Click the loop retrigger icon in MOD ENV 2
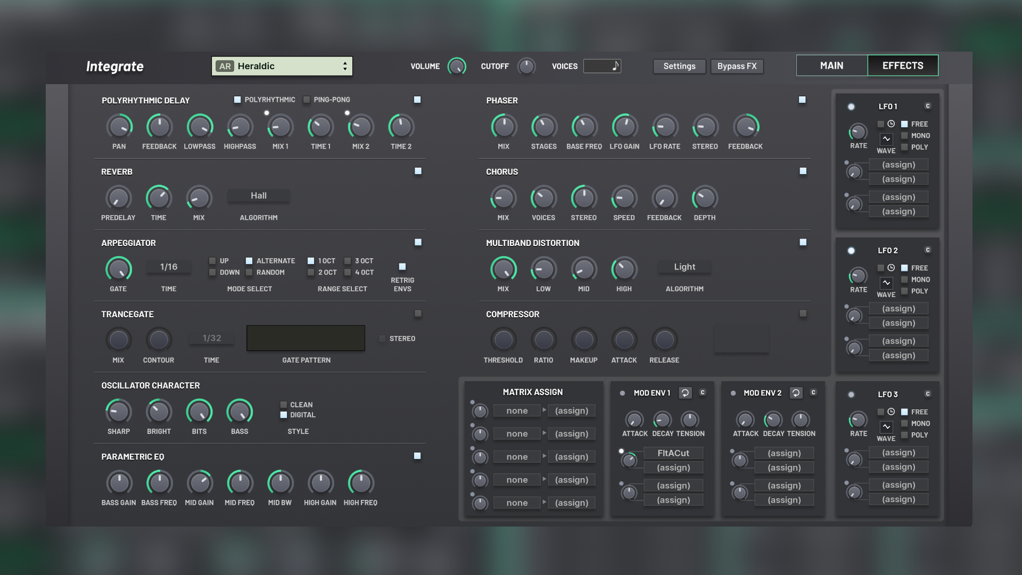This screenshot has height=575, width=1022. pyautogui.click(x=796, y=392)
